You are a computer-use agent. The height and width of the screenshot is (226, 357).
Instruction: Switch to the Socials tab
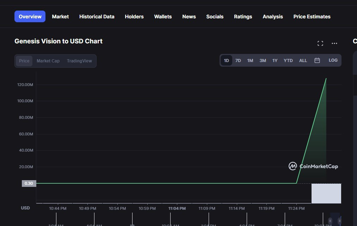tap(215, 17)
